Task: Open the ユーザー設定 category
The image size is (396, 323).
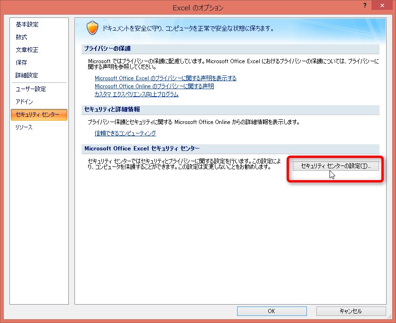Action: tap(31, 89)
